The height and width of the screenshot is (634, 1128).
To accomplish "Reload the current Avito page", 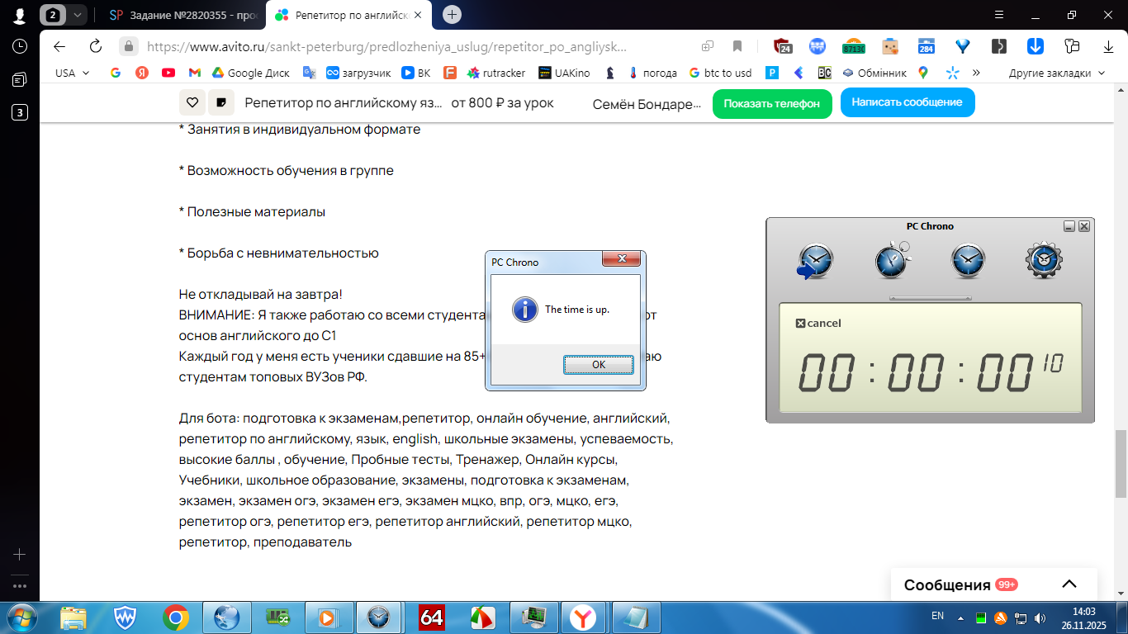I will [x=96, y=46].
